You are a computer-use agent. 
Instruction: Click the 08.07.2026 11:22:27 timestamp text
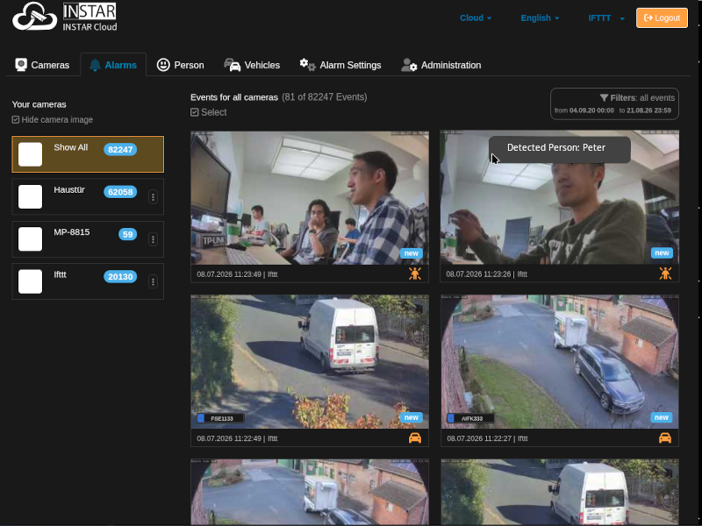pos(479,438)
